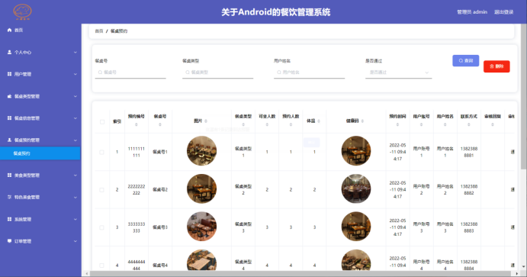Click the 餐桌号3 row table photo
The width and height of the screenshot is (527, 277).
(x=201, y=226)
